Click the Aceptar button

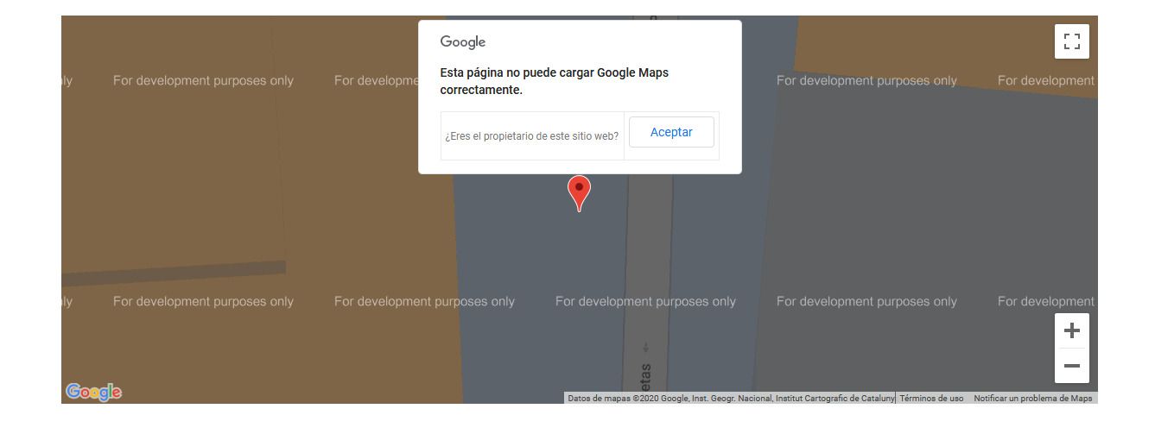(671, 132)
